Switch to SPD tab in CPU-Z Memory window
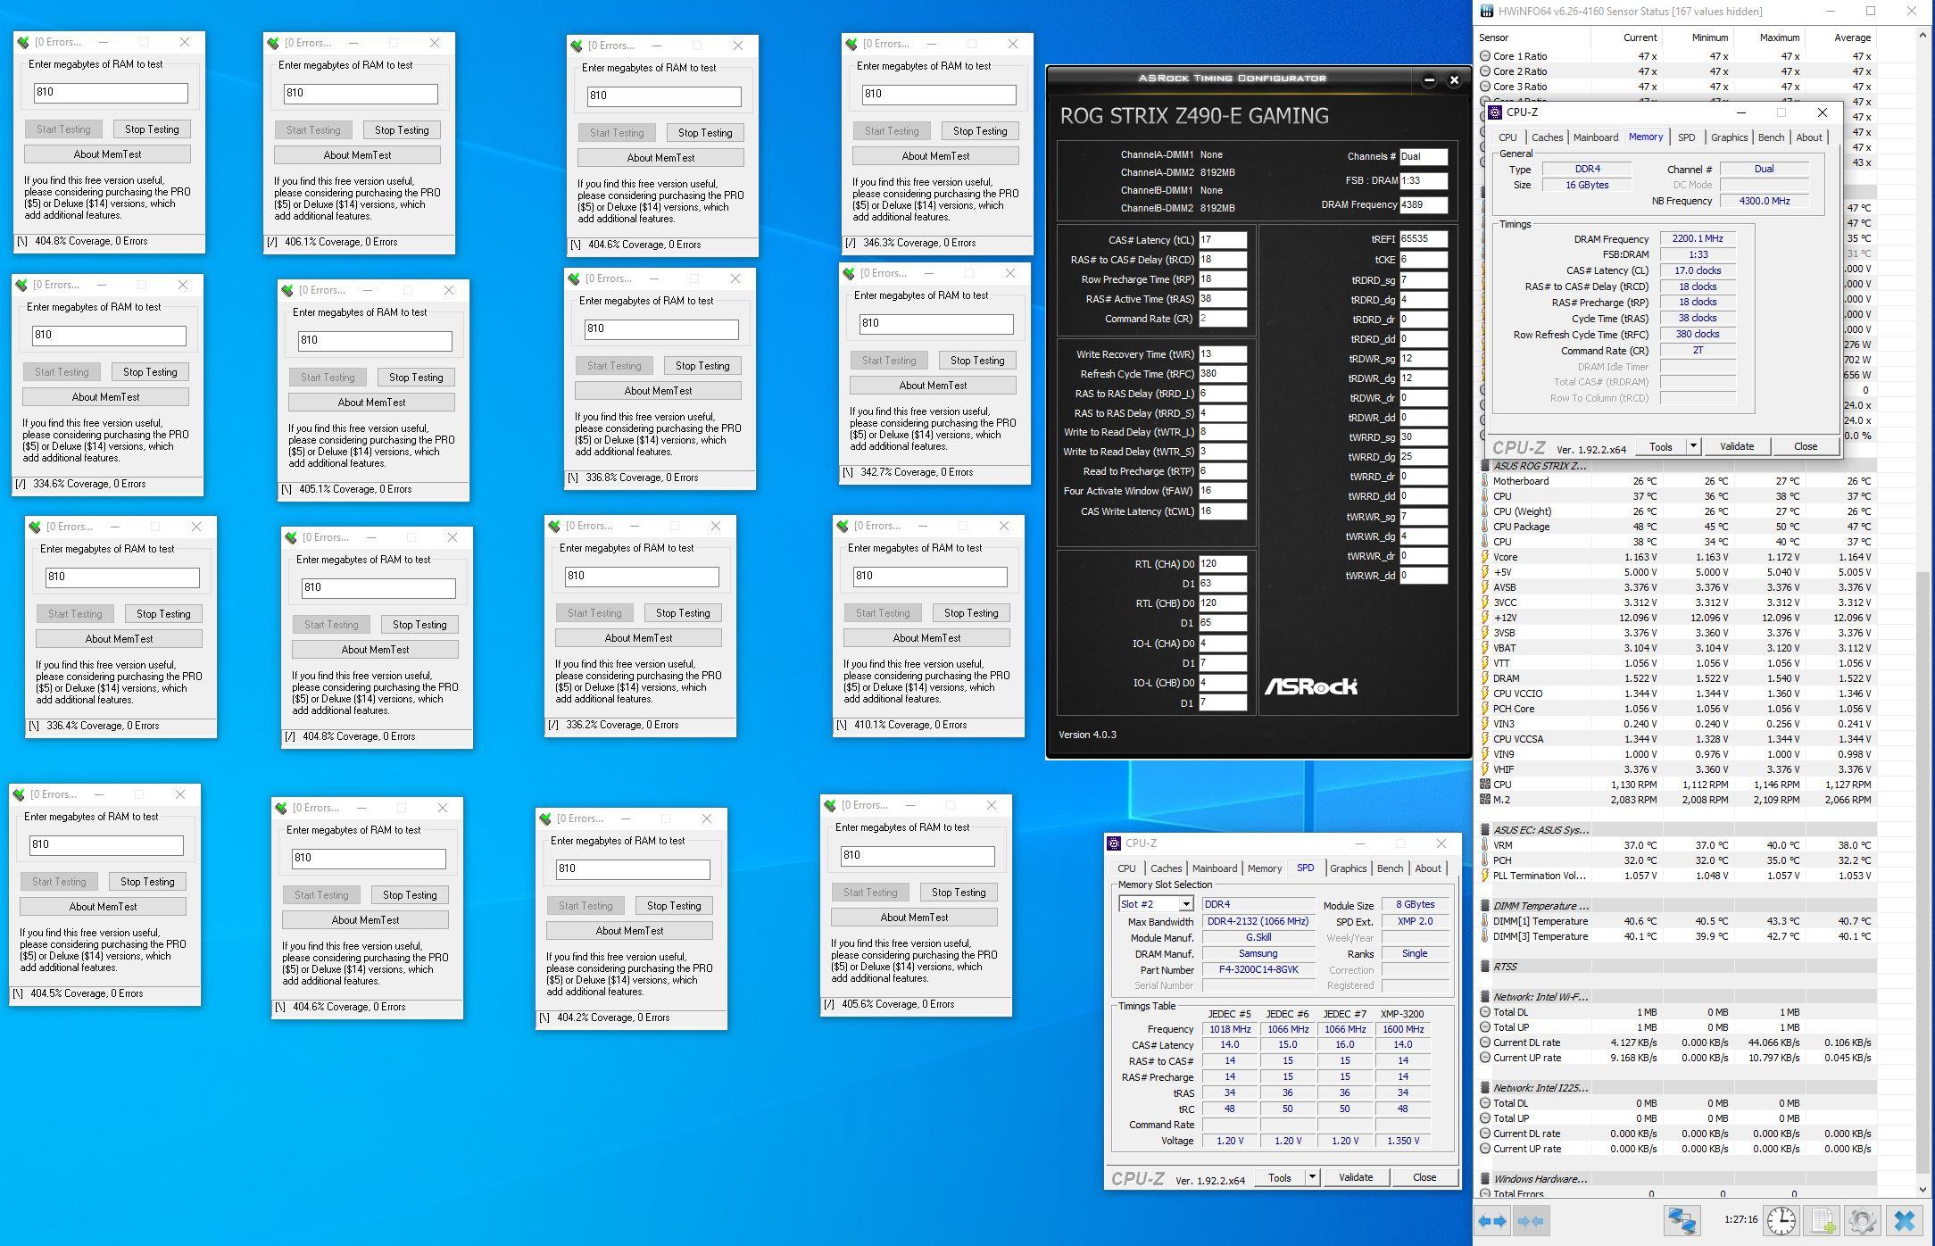The image size is (1935, 1246). click(x=1686, y=137)
